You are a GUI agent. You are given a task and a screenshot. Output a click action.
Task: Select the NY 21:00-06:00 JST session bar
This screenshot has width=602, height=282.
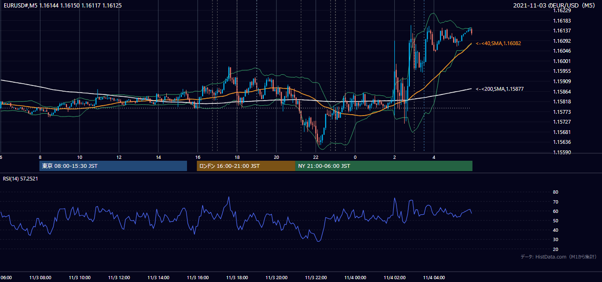pos(384,166)
